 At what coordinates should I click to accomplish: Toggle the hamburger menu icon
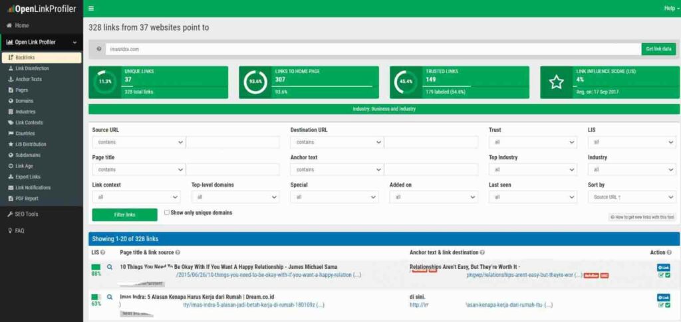tap(90, 8)
